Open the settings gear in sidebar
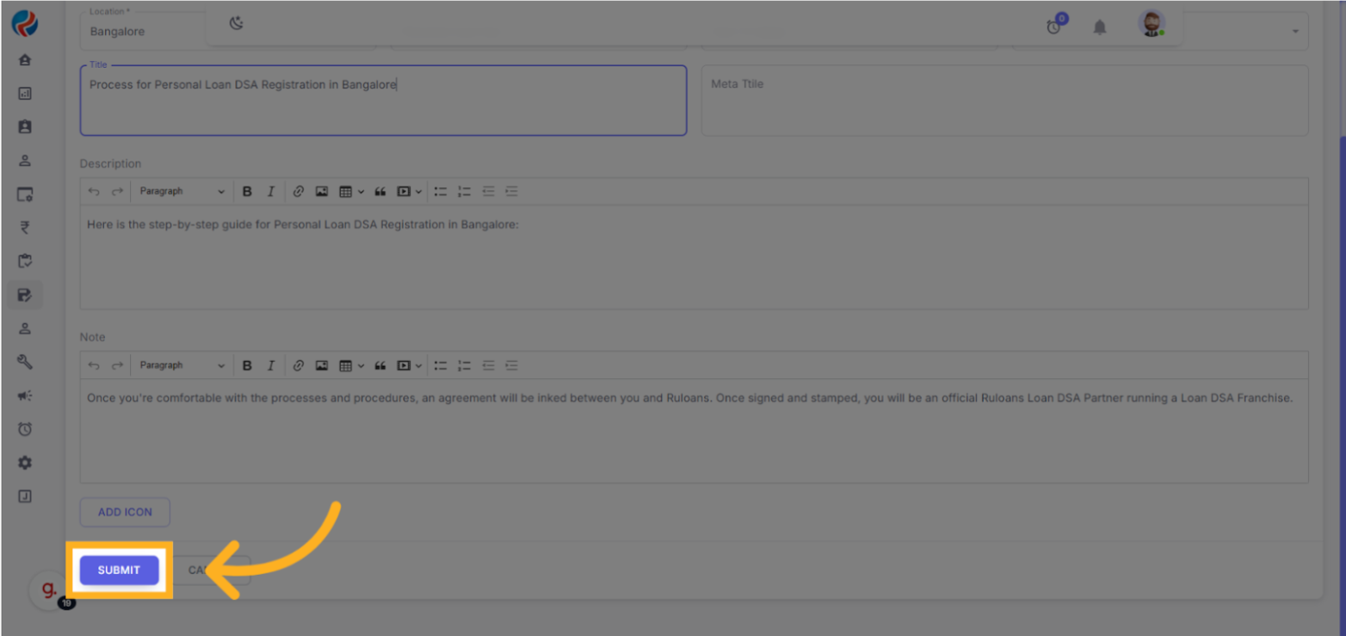Screen dimensions: 1346x636 [x=25, y=462]
